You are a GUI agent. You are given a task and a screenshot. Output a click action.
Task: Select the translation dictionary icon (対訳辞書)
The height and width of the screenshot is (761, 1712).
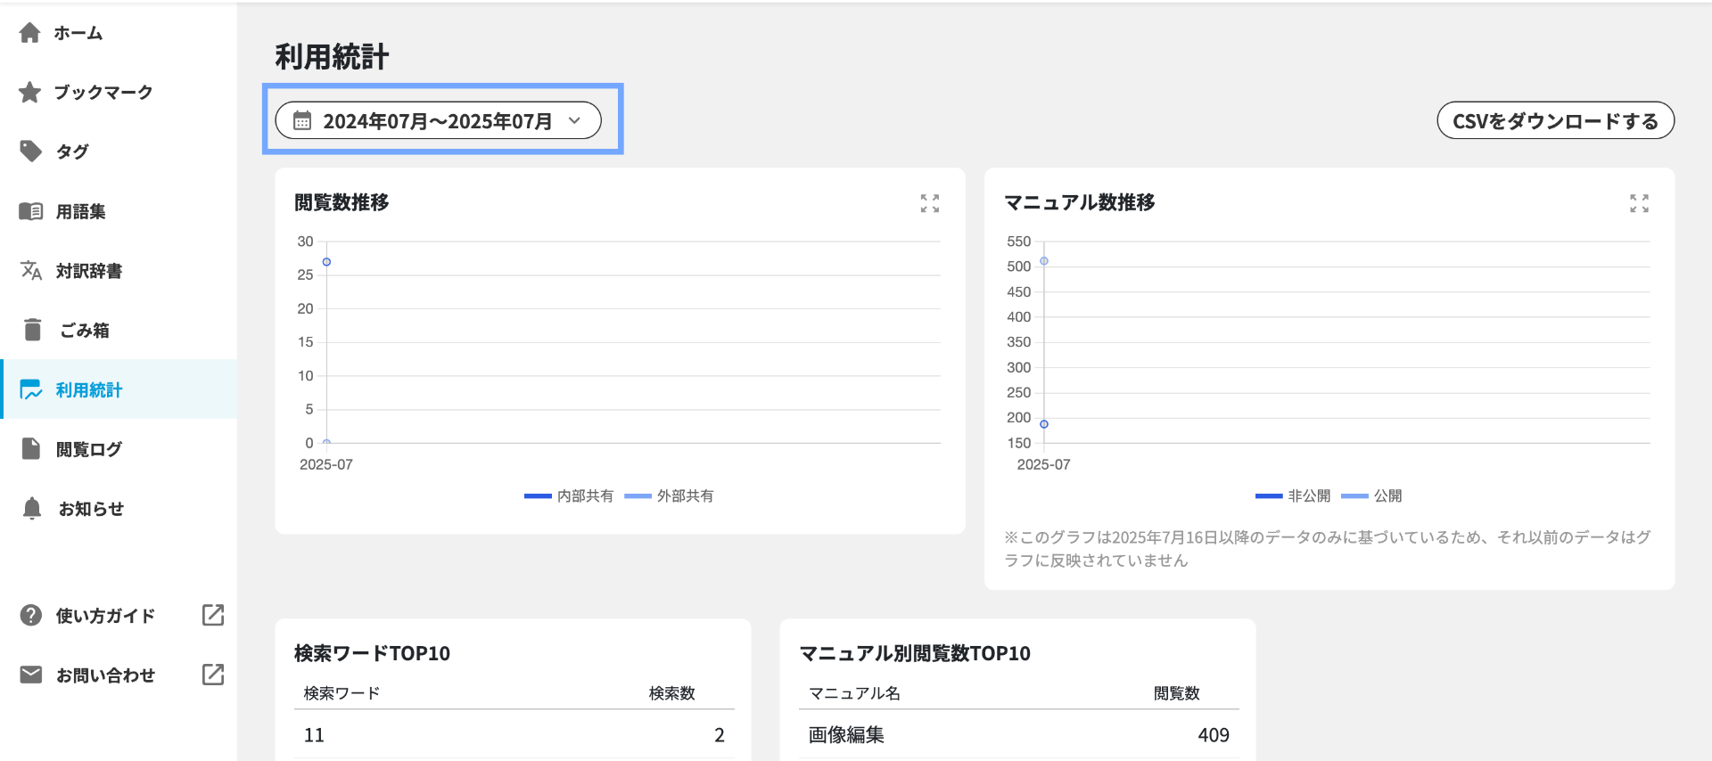coord(30,271)
